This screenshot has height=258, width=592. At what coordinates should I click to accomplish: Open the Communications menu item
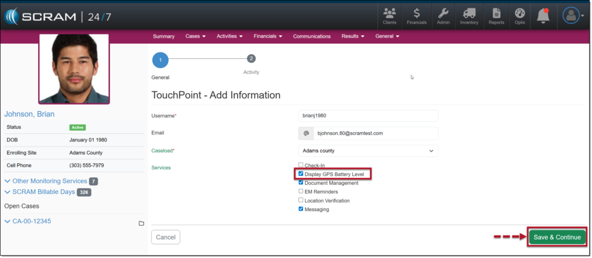click(x=312, y=36)
